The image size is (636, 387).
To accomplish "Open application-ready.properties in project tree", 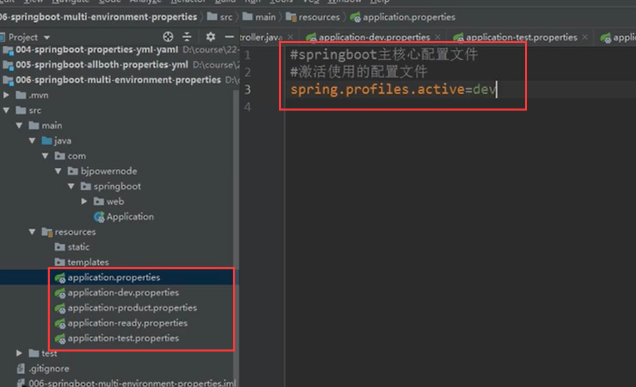I will (127, 324).
